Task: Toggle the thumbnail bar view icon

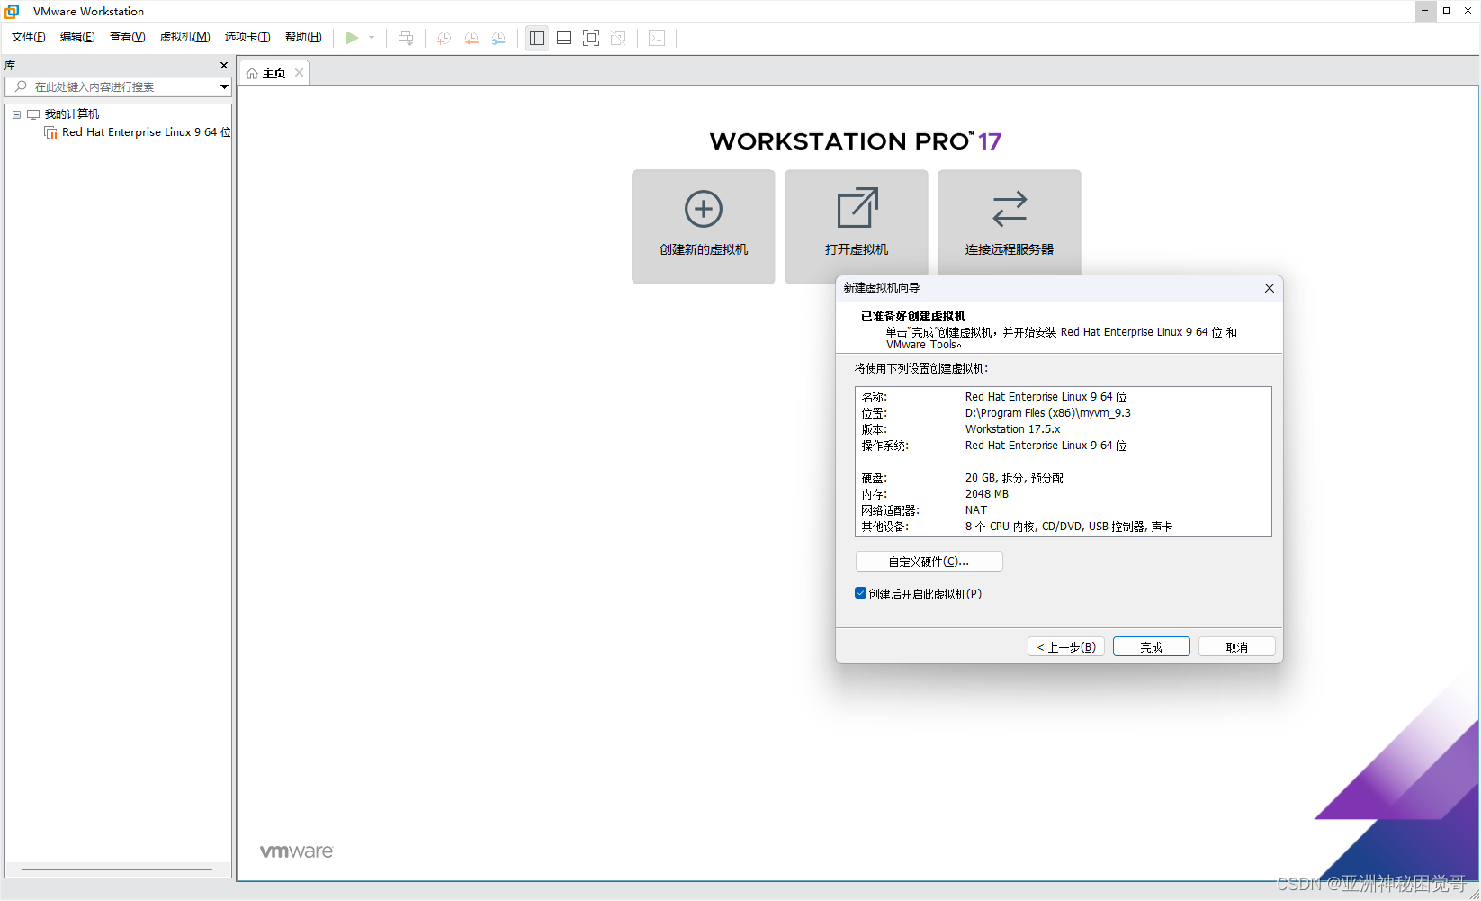Action: tap(564, 38)
